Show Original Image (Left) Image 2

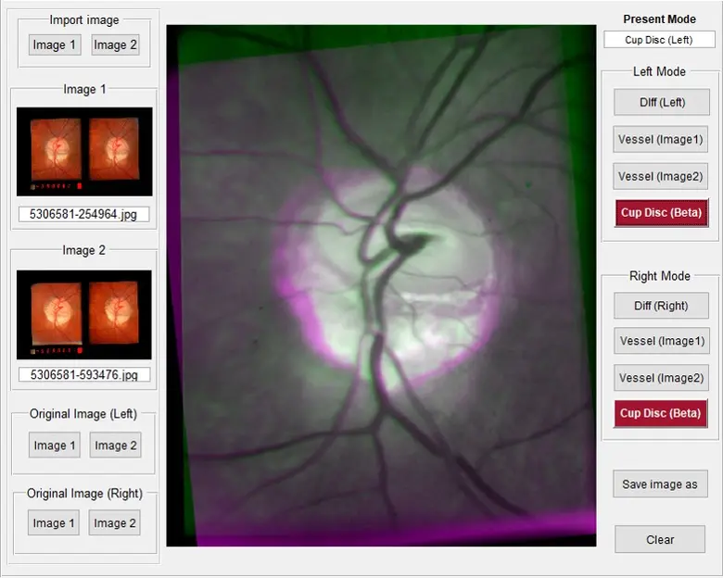coord(115,446)
